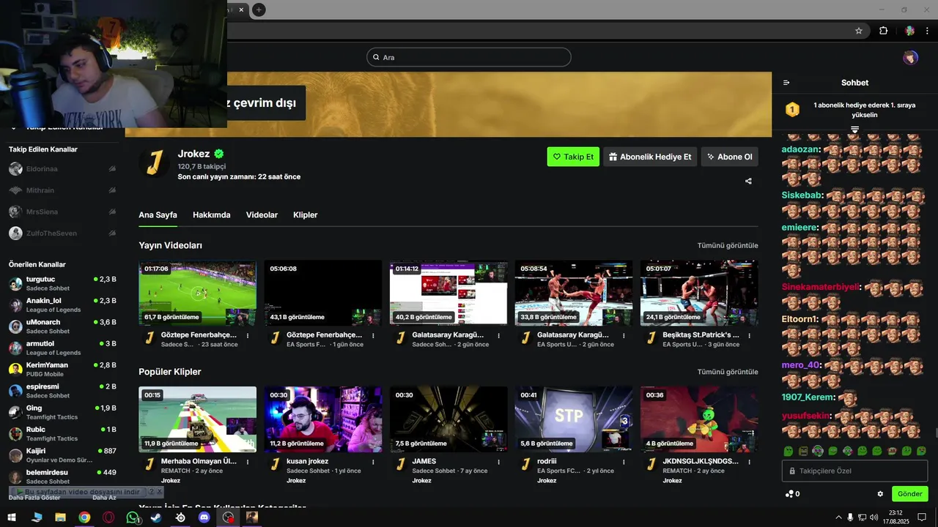Click Daha Az in sidebar
The height and width of the screenshot is (527, 938).
coord(104,498)
